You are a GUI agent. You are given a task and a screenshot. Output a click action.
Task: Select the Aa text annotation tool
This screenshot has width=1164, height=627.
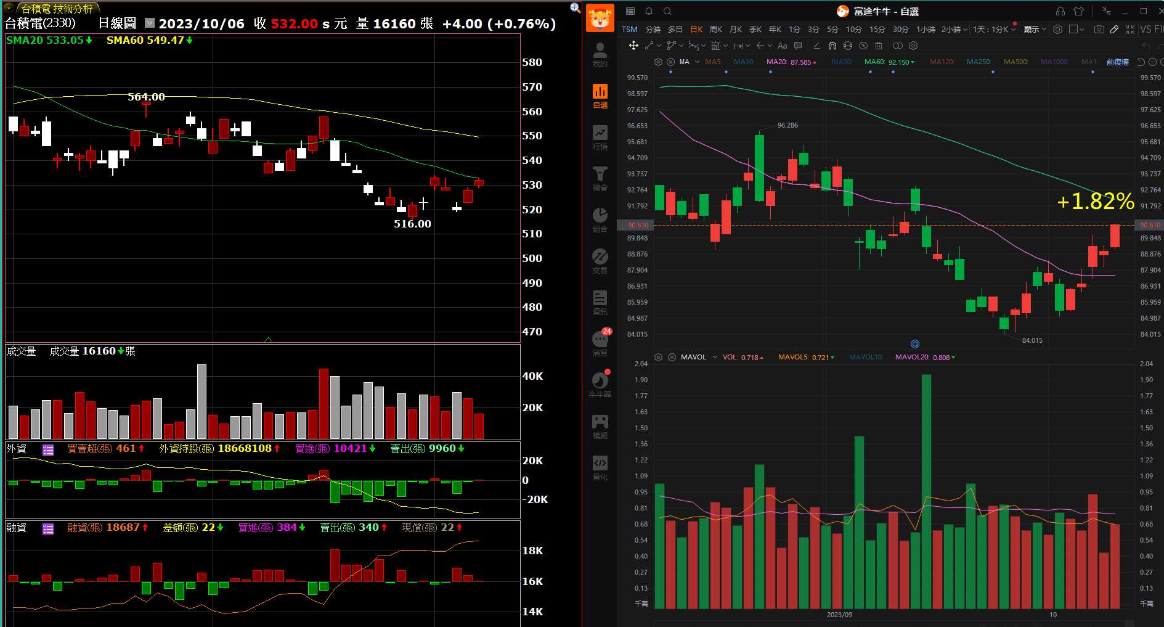point(782,46)
